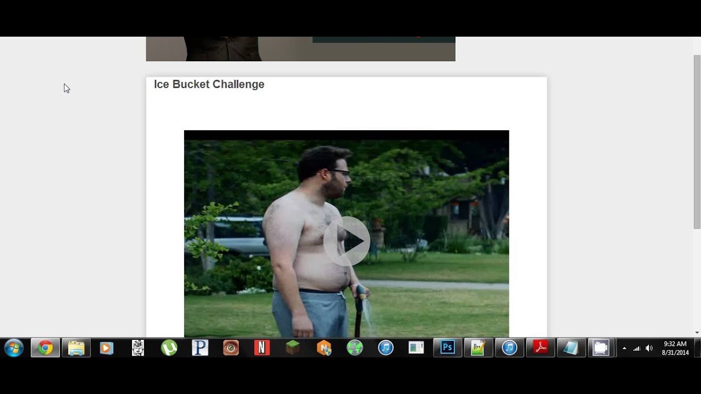Image resolution: width=701 pixels, height=394 pixels.
Task: Switch to Google Chrome in taskbar
Action: [x=45, y=348]
